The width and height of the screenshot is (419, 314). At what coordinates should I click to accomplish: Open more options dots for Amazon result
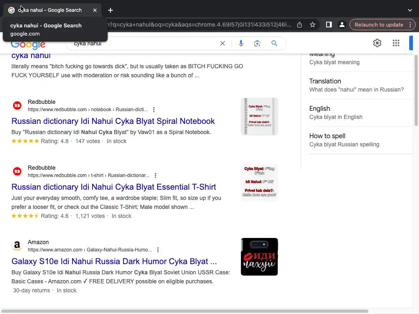(x=158, y=250)
